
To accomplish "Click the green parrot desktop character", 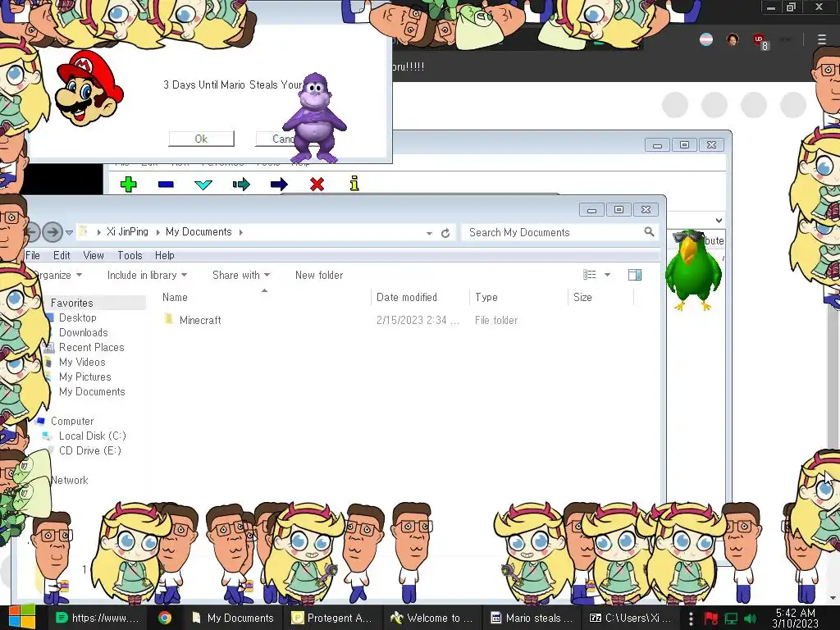I will tap(694, 271).
